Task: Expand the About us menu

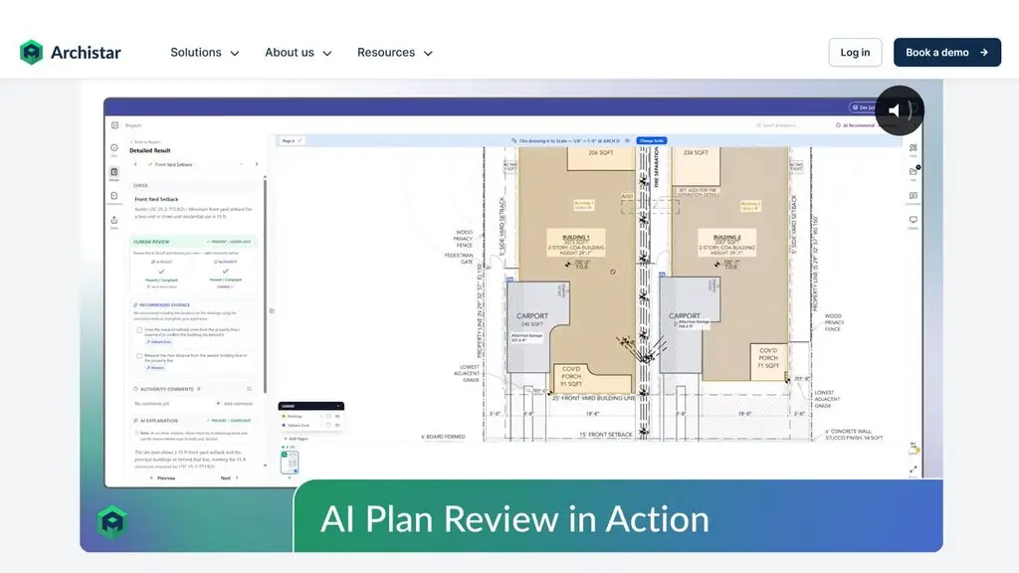Action: click(298, 53)
